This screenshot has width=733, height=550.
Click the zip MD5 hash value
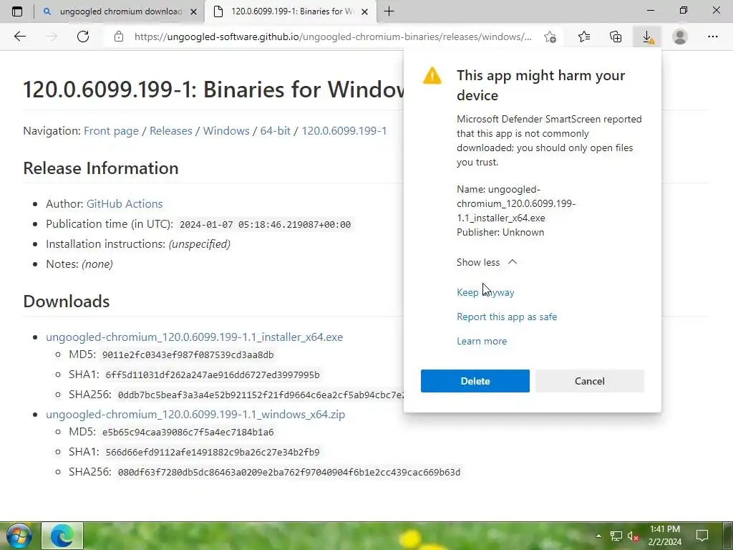pos(188,432)
